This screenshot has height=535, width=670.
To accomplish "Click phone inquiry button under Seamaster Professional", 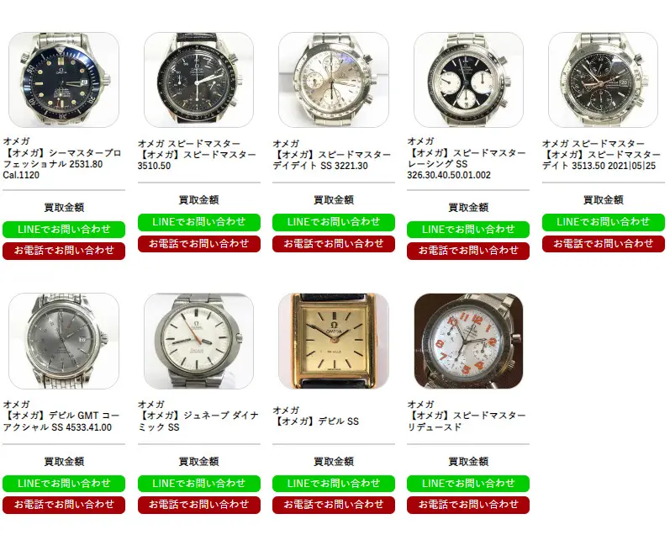I will click(x=64, y=251).
